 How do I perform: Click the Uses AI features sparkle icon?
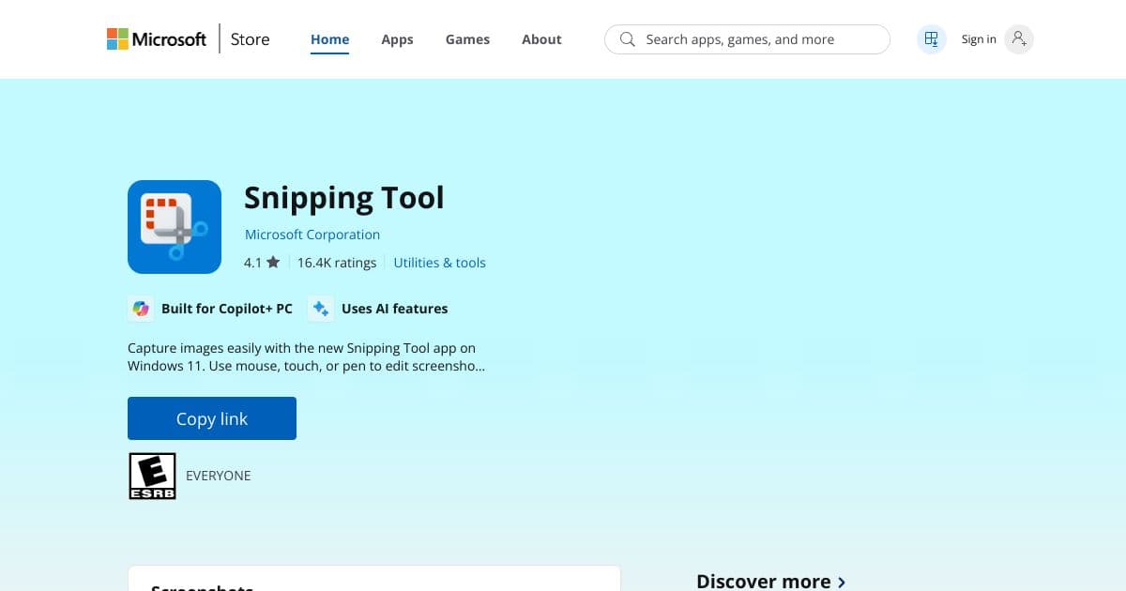320,308
